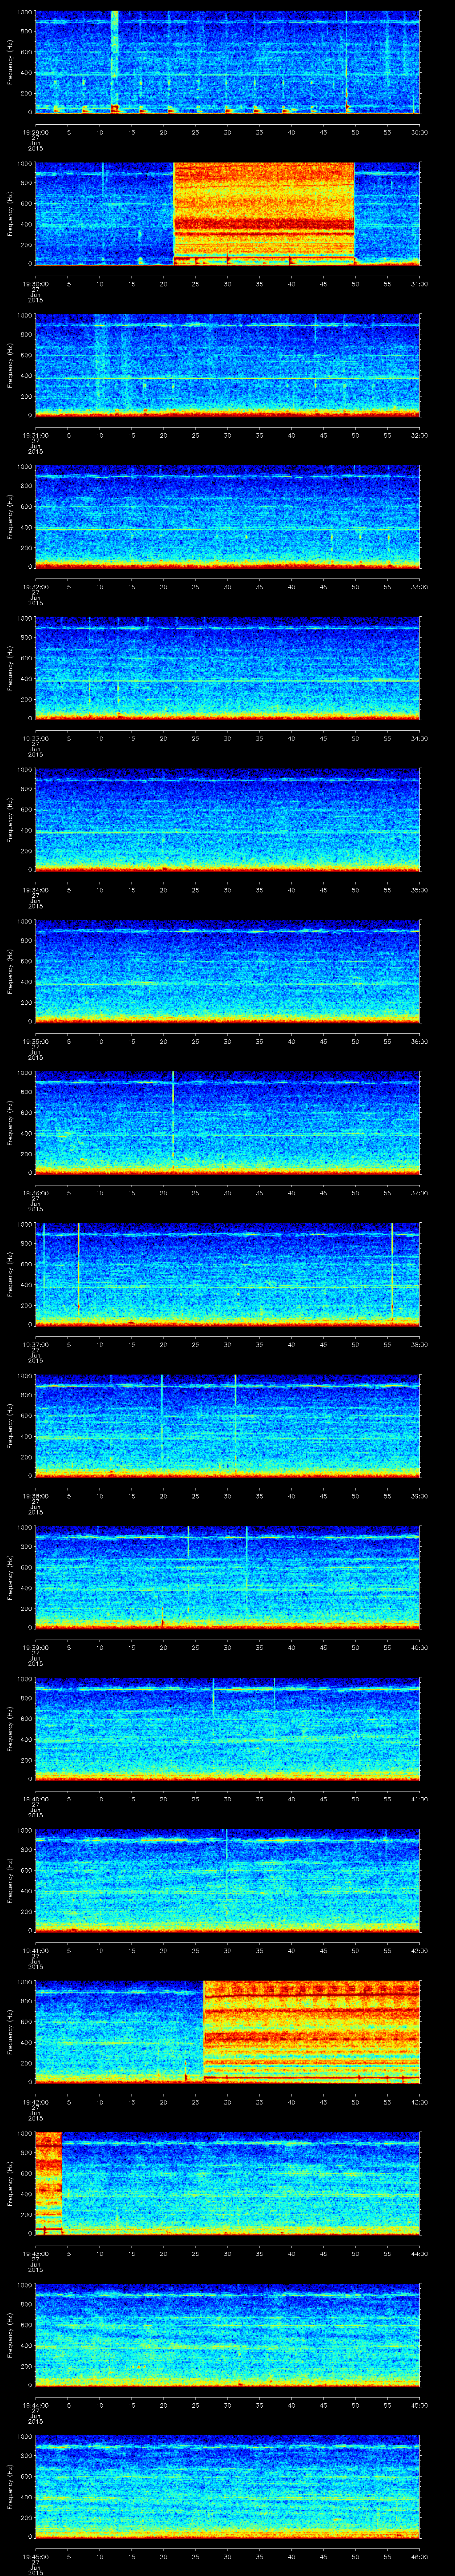This screenshot has width=455, height=2576.
Task: Pick the 19:42:00 timestamp text
Action: (x=35, y=2102)
